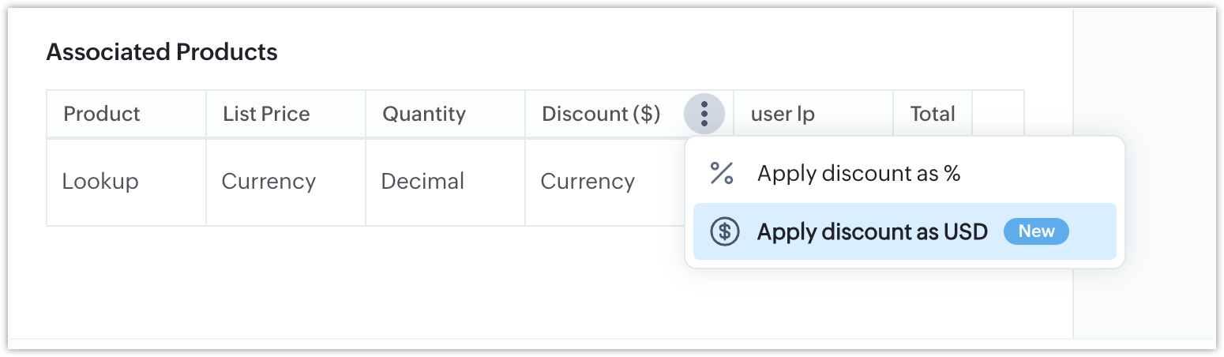This screenshot has height=357, width=1224.
Task: Click the three-dot menu in Discount column
Action: point(704,115)
